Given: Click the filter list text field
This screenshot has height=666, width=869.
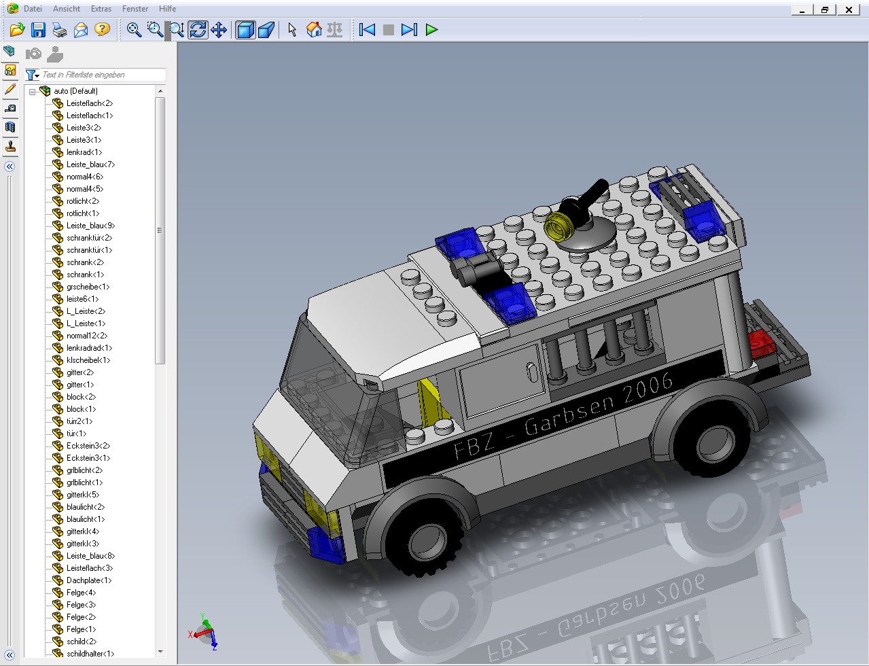Looking at the screenshot, I should pos(102,75).
